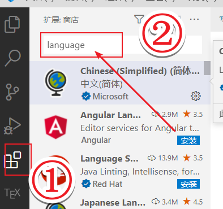Click the Angular publisher name

pyautogui.click(x=96, y=140)
